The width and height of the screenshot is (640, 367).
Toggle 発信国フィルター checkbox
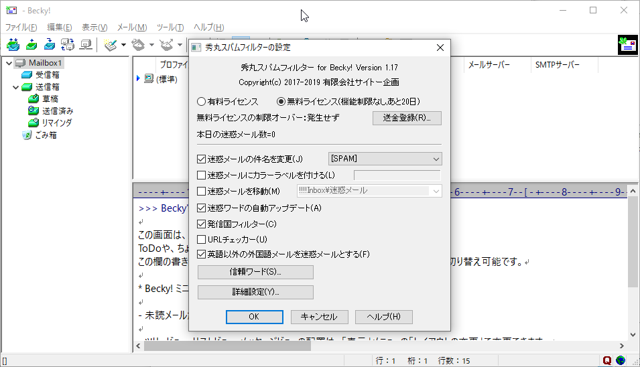(x=201, y=224)
